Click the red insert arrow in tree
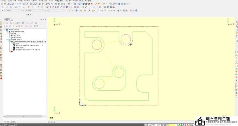The height and width of the screenshot is (126, 238). point(12,52)
